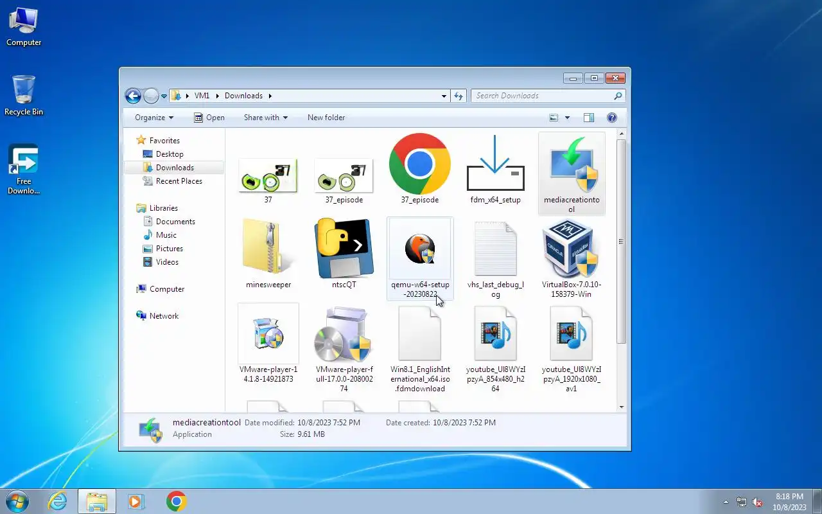Change view using the views button

click(x=554, y=118)
